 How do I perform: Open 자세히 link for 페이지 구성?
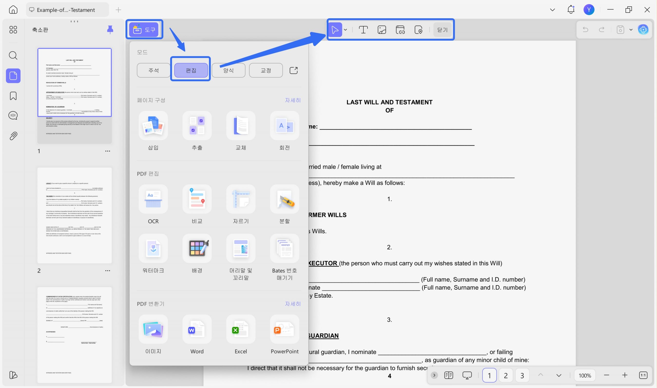tap(293, 100)
